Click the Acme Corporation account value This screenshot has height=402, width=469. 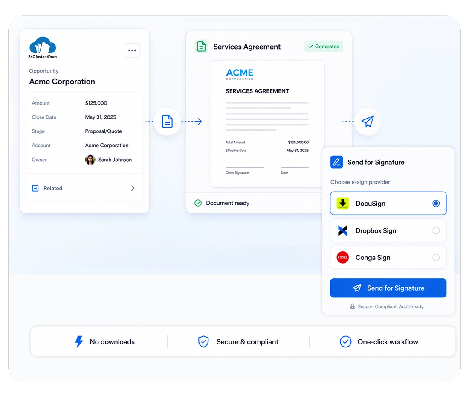107,145
